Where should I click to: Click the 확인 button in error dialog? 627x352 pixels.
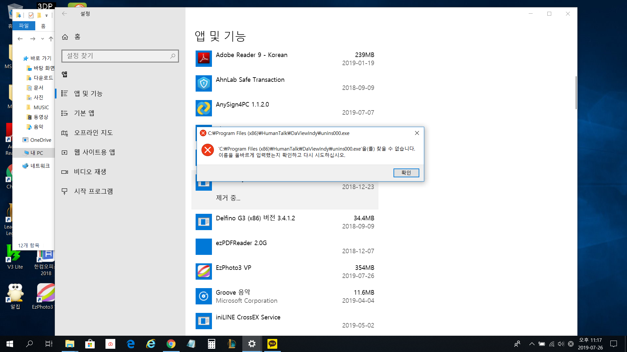pyautogui.click(x=406, y=173)
